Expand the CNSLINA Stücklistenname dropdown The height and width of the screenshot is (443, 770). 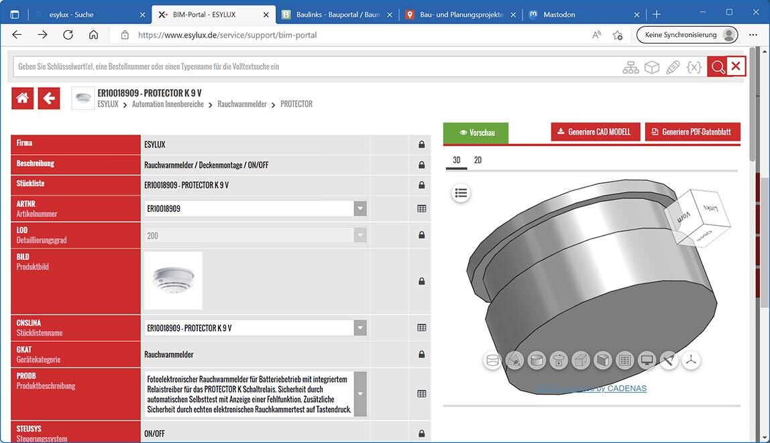pyautogui.click(x=360, y=328)
